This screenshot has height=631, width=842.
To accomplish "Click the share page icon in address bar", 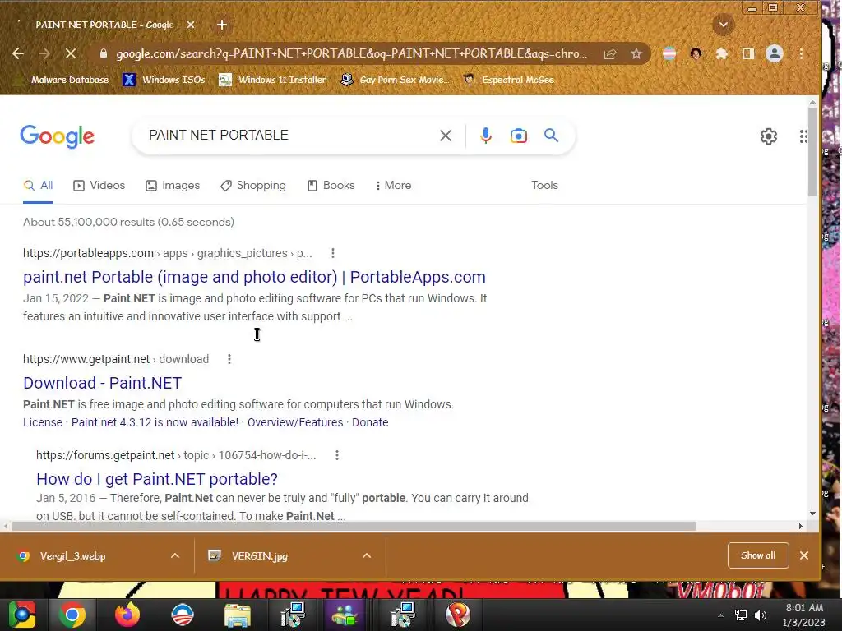I will point(610,53).
